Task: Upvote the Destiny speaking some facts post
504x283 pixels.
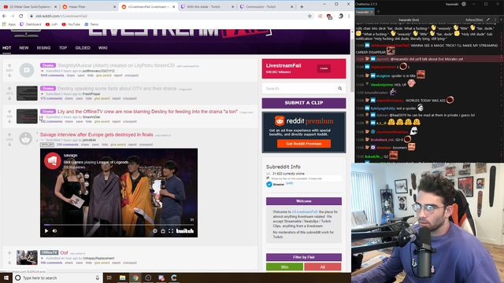Action: (9, 89)
